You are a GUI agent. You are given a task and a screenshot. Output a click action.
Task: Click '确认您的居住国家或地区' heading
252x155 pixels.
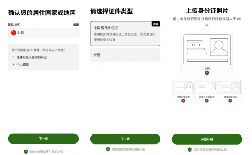pos(42,13)
